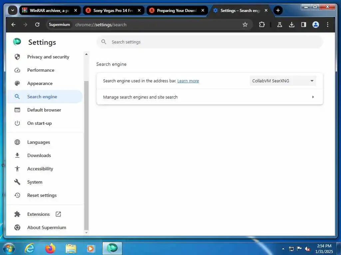Open Performance settings
341x255 pixels.
tap(45, 70)
